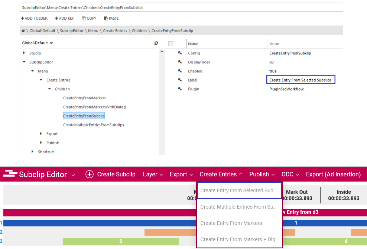The height and width of the screenshot is (249, 367).
Task: Open the Publish menu in toolbar
Action: click(262, 174)
